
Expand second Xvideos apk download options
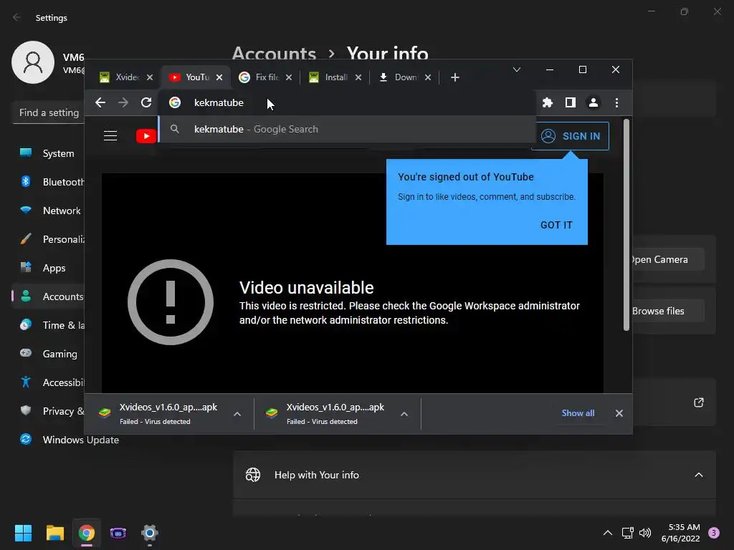coord(404,414)
